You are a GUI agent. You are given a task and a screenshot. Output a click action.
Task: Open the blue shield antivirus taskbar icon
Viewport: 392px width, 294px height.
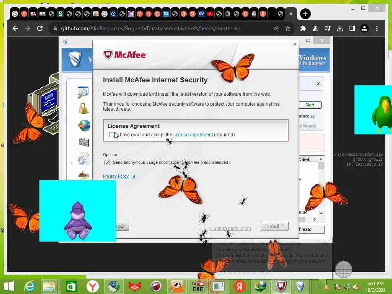300,286
